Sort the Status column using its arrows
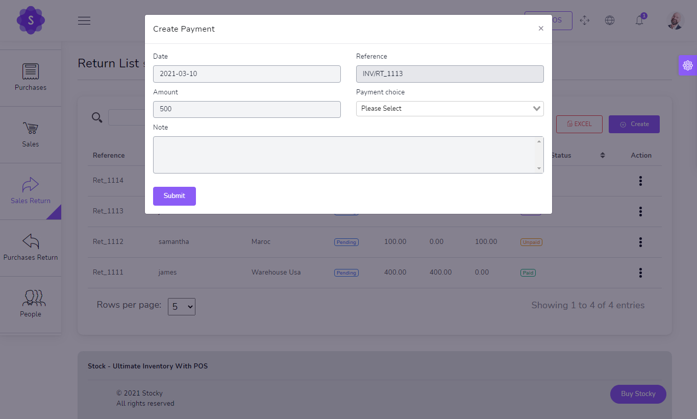This screenshot has width=697, height=419. pos(603,155)
